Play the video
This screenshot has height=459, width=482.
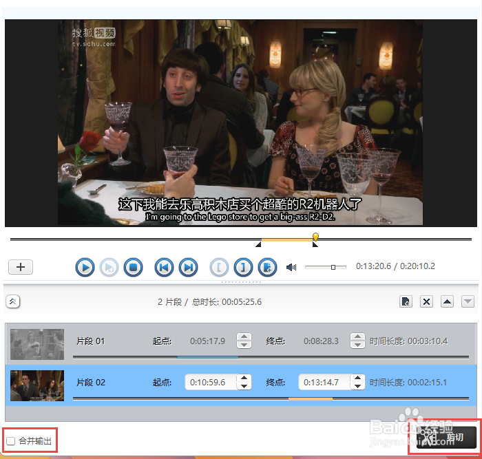click(x=85, y=267)
